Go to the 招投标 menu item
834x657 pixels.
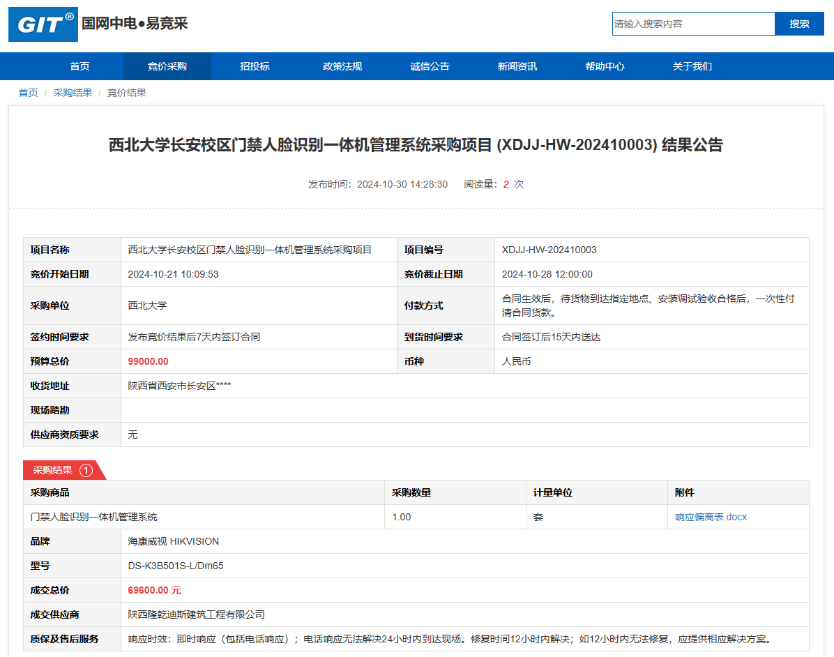[255, 66]
